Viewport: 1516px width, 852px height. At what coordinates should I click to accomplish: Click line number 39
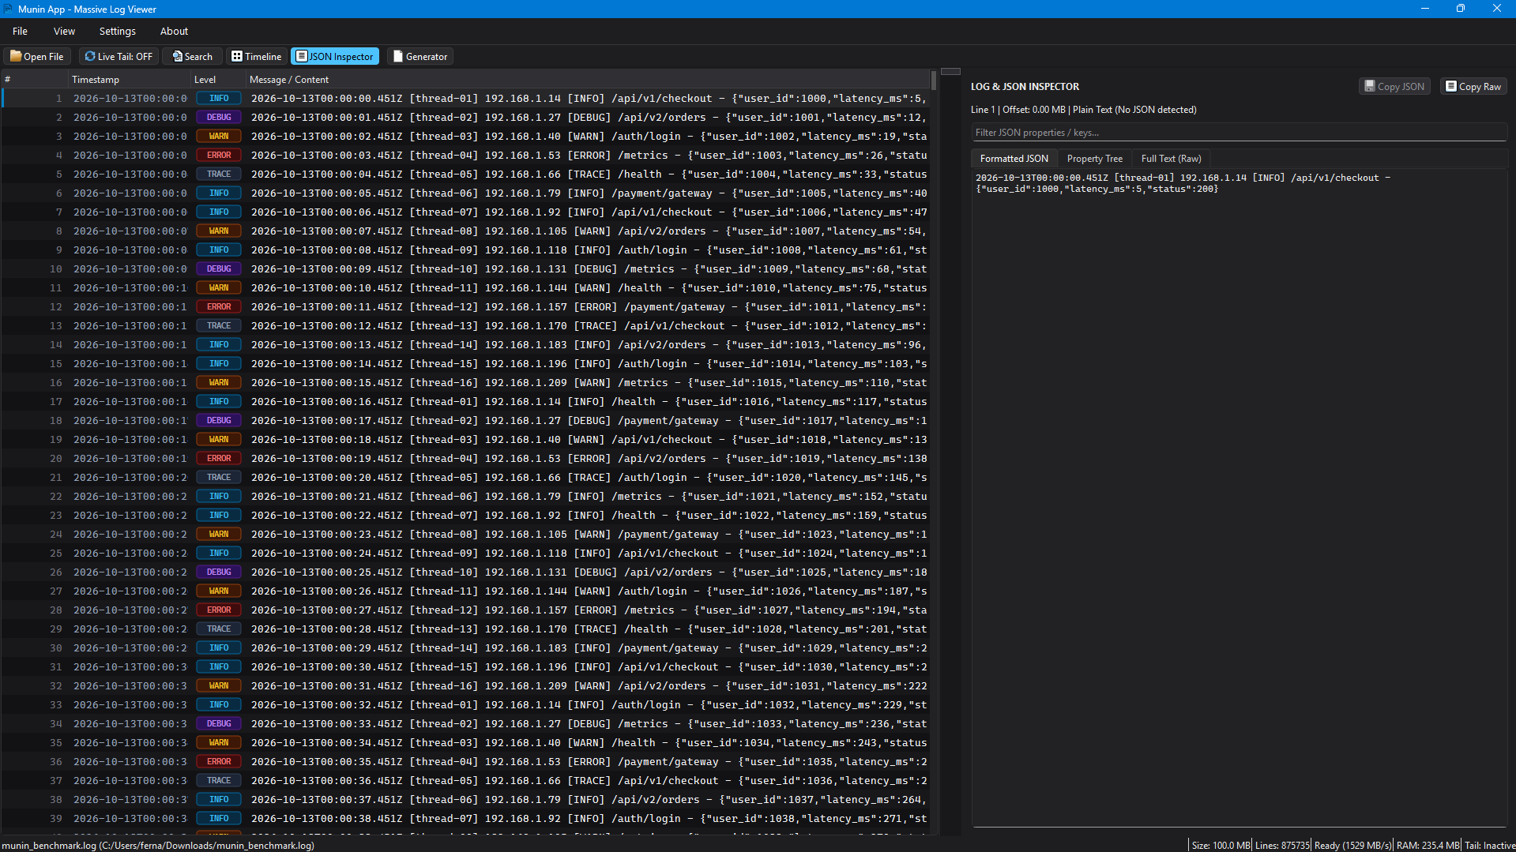(x=55, y=818)
